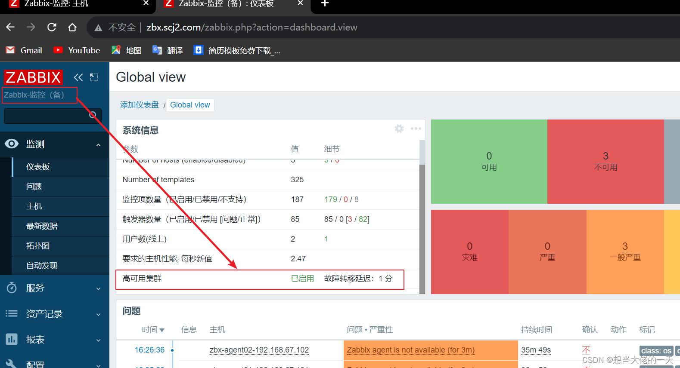Click the 3 一般严重 severity tile

(x=625, y=252)
